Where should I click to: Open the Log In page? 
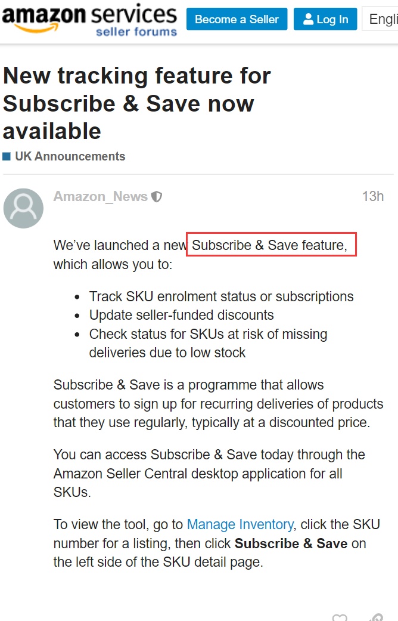point(325,19)
